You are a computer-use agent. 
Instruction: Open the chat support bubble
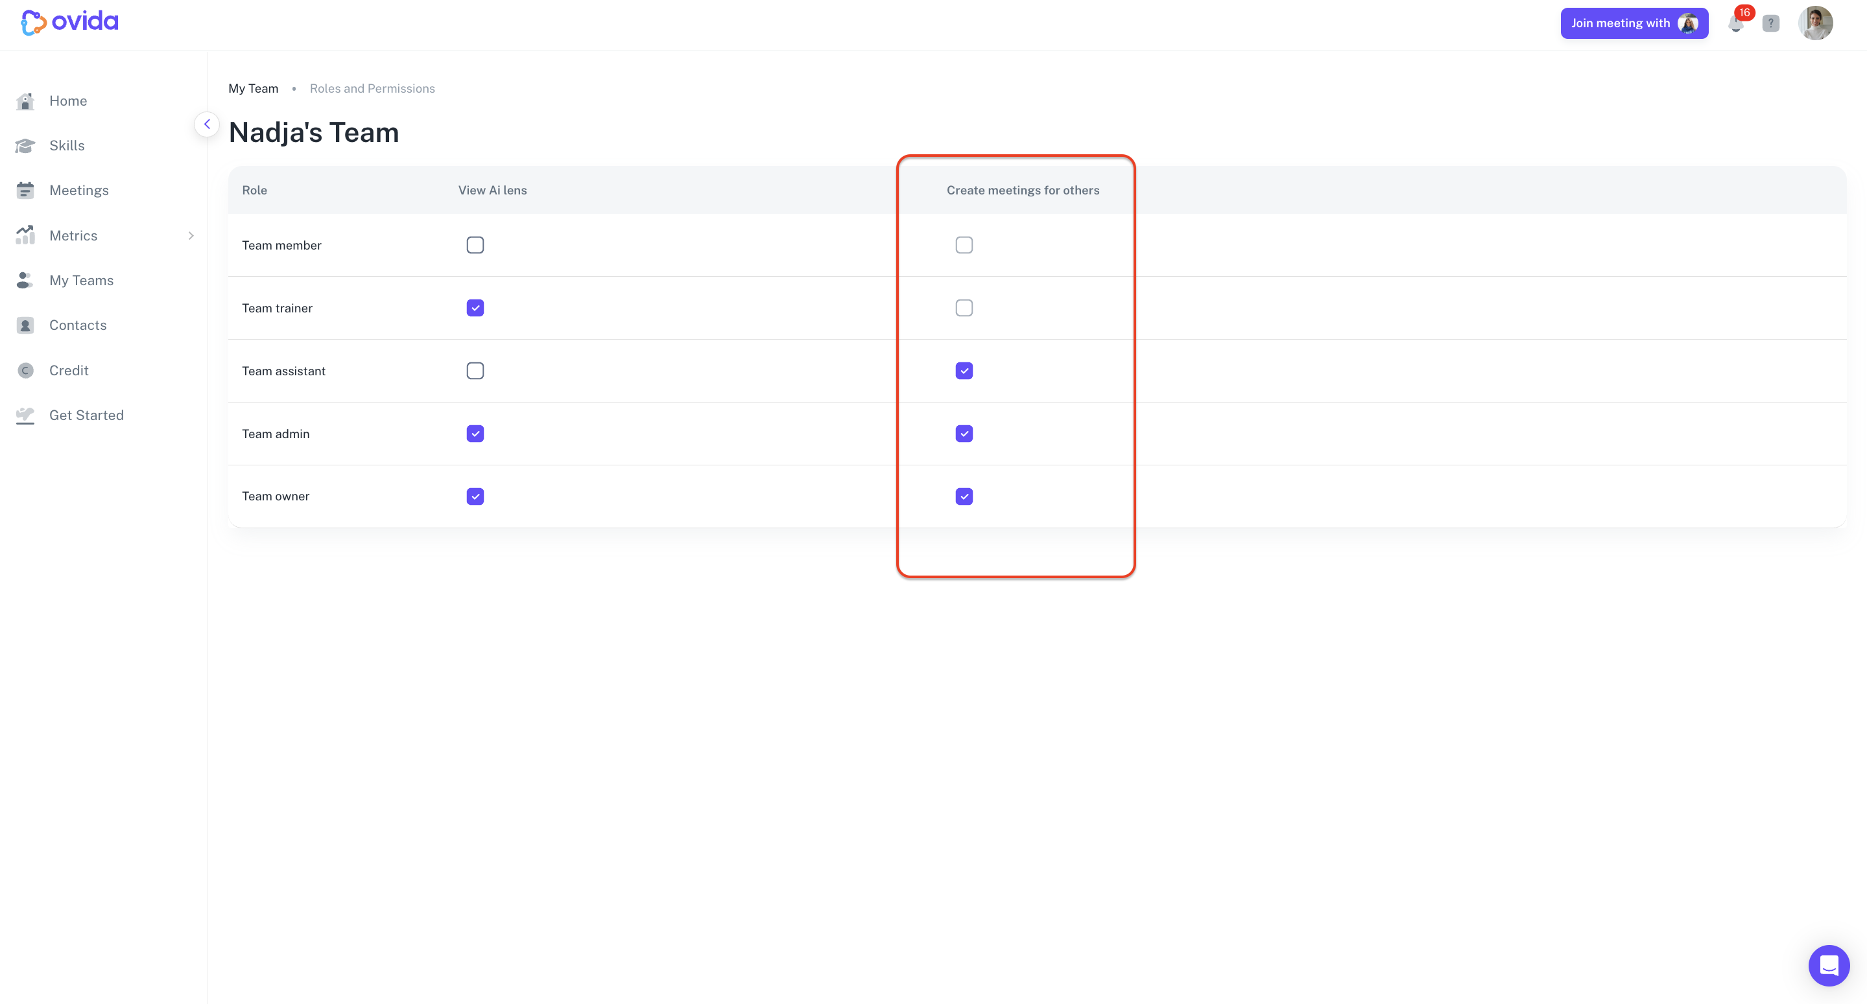click(x=1829, y=965)
